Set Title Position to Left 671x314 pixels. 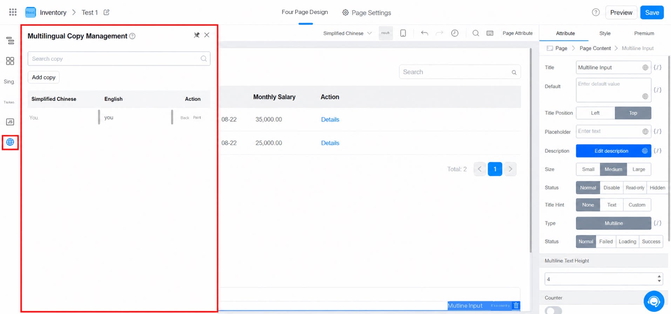coord(595,113)
